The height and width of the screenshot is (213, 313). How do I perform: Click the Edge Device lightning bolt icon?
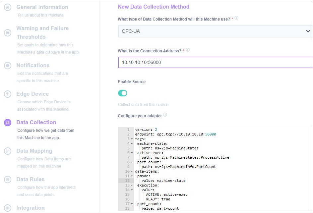7,94
